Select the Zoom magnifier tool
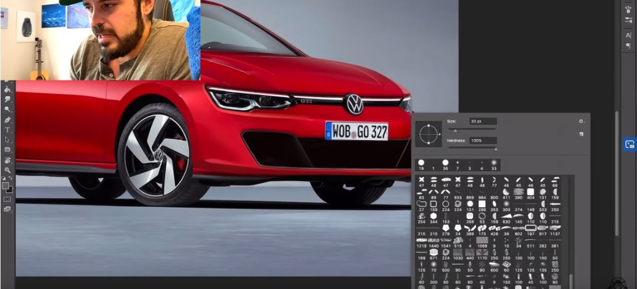637x289 pixels. click(x=8, y=170)
